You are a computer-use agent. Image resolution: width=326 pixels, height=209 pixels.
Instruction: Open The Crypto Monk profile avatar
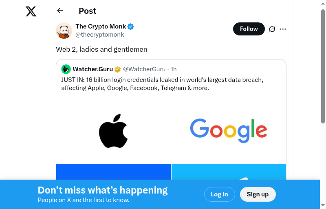point(64,31)
